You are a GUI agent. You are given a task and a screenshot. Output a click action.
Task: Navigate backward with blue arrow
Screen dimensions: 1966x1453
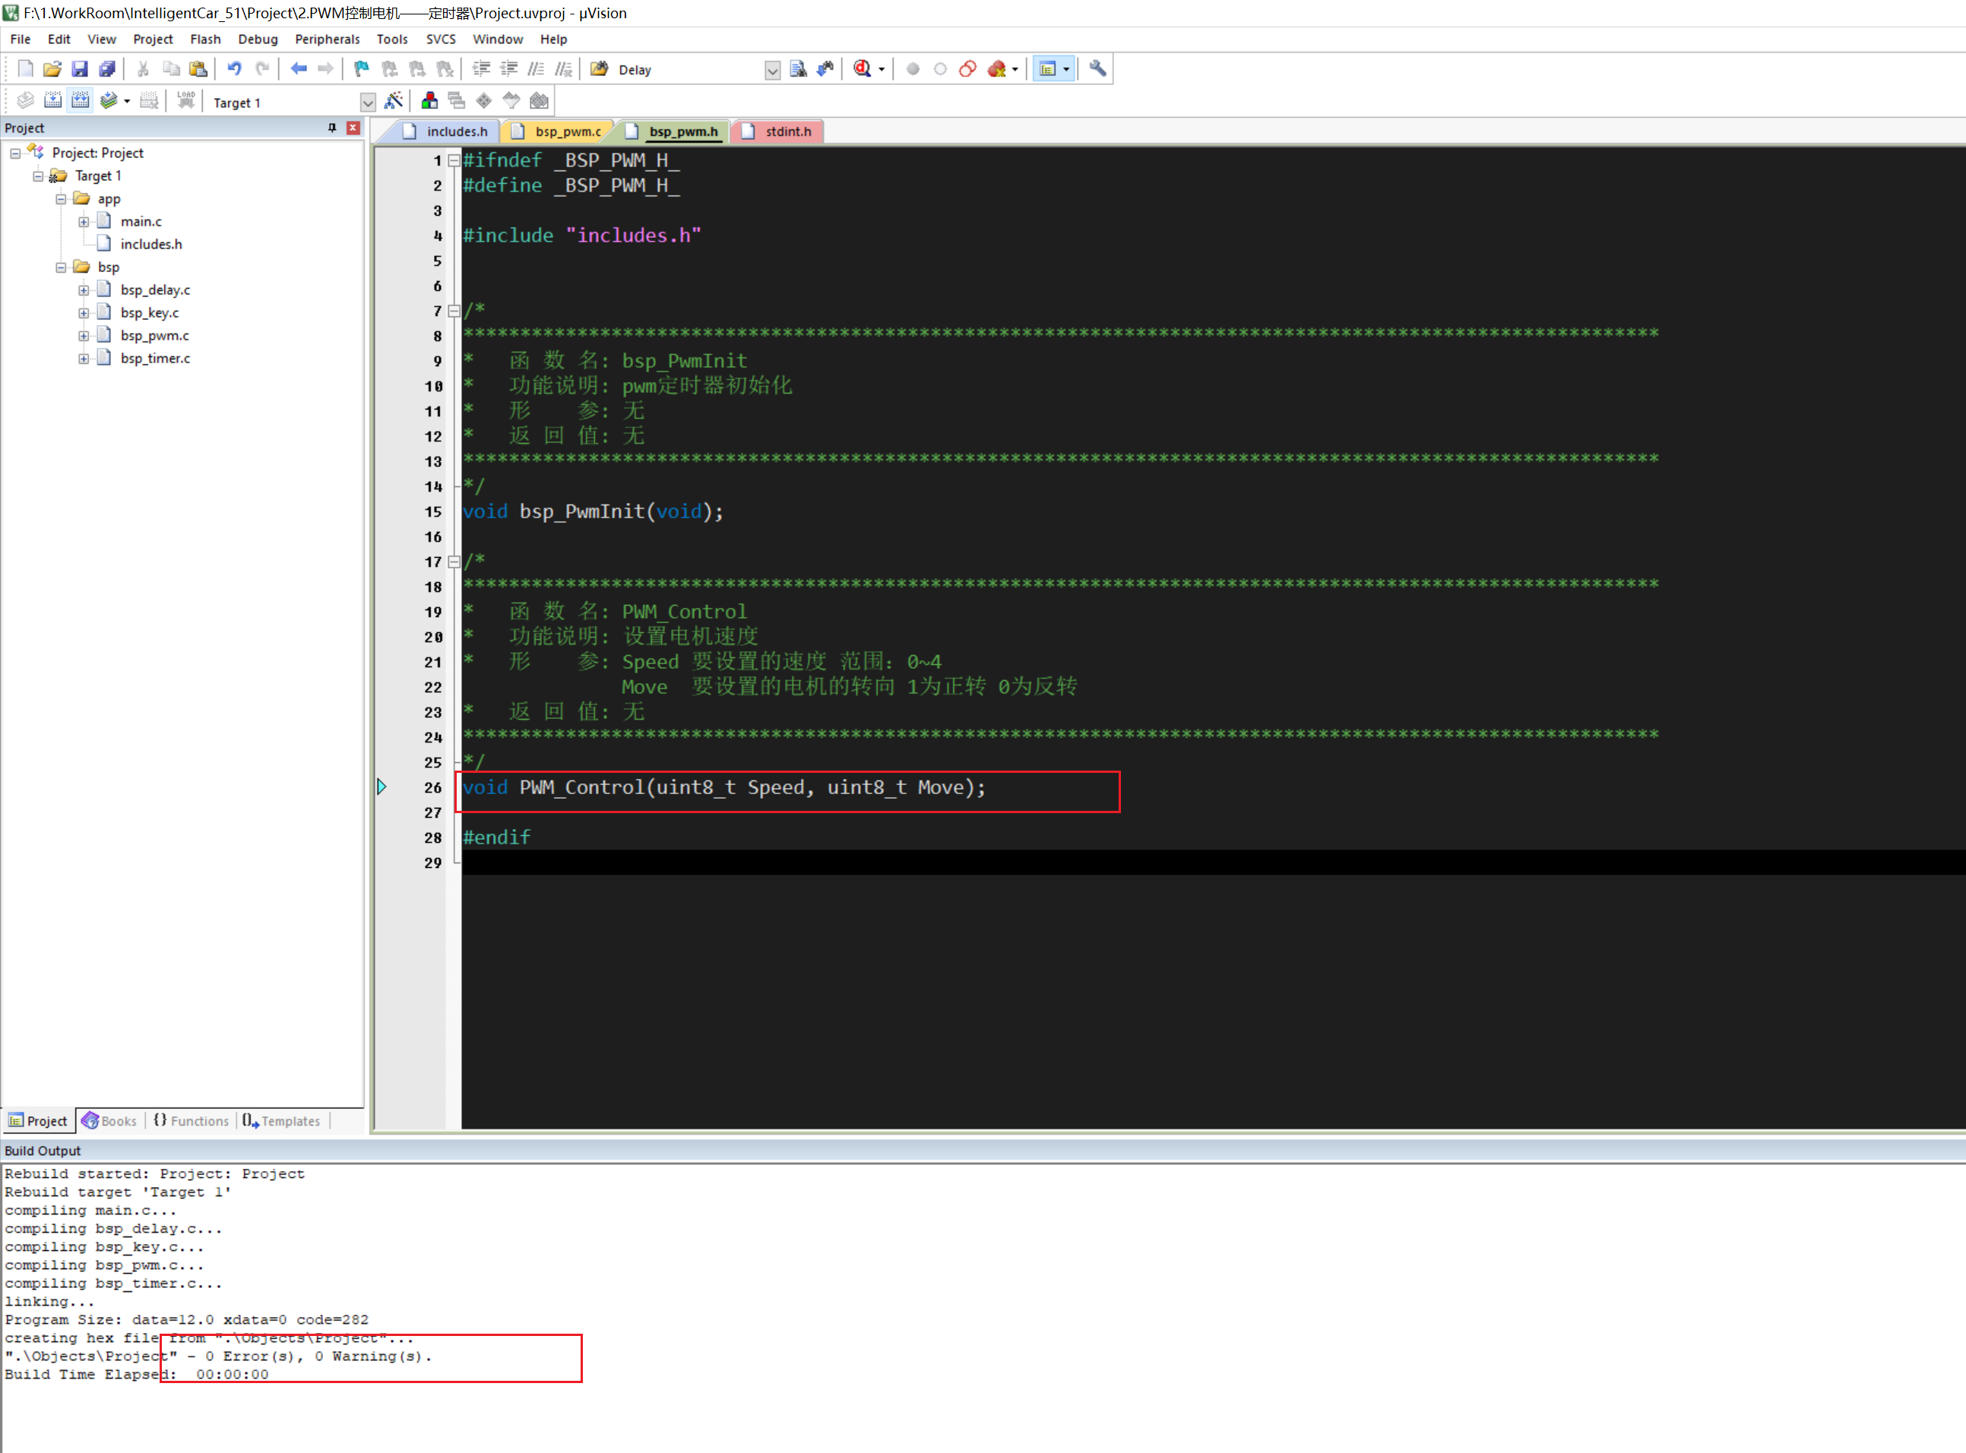pyautogui.click(x=299, y=69)
